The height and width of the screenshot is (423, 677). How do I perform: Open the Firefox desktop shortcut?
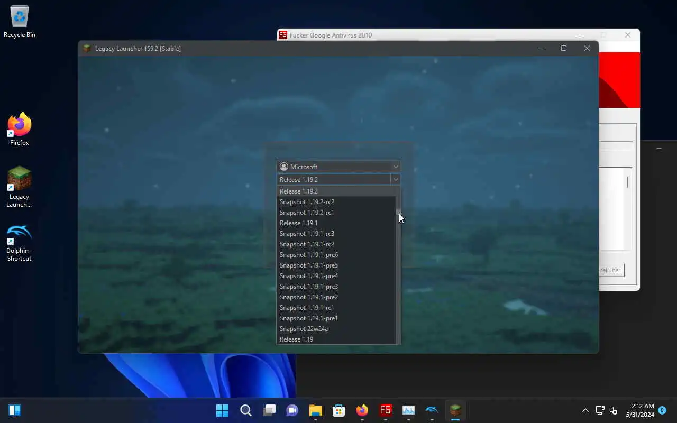pos(20,130)
